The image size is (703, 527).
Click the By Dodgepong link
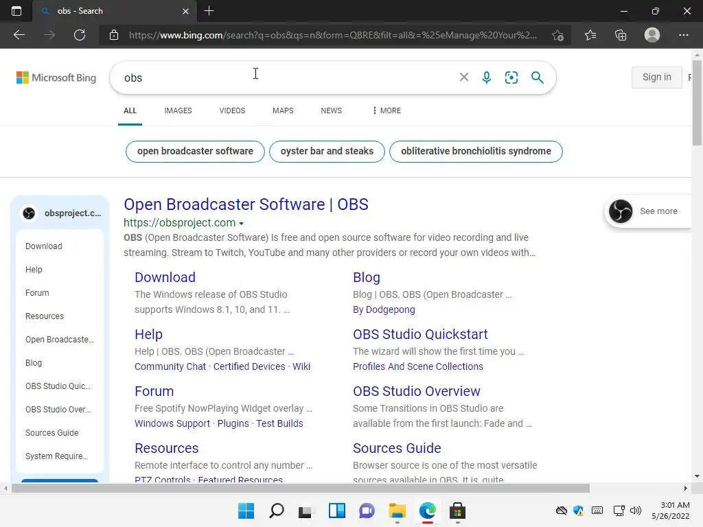(x=384, y=309)
